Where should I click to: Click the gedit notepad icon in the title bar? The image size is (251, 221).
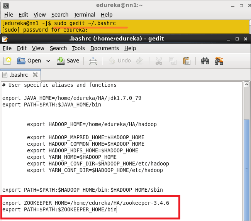click(x=5, y=39)
